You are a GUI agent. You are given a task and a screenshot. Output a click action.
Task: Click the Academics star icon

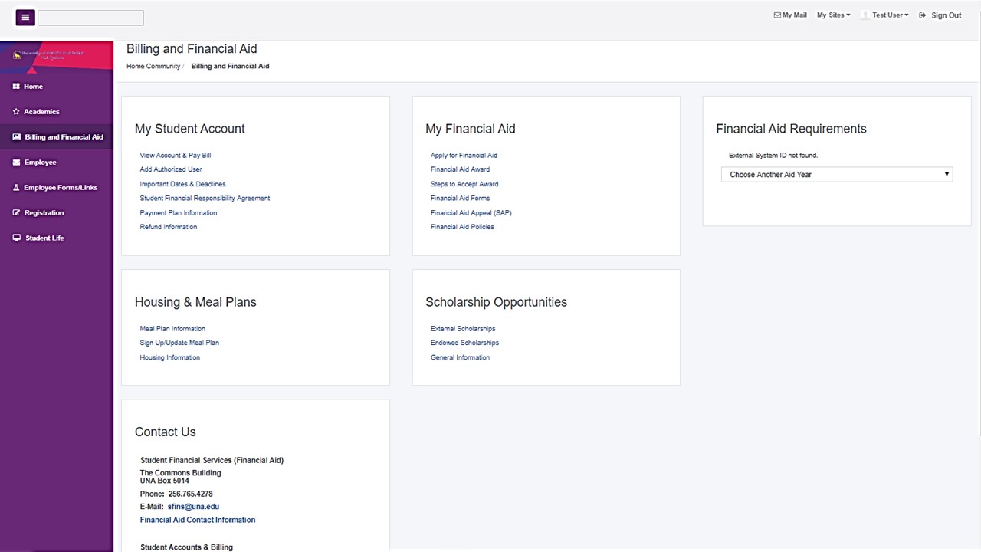click(x=16, y=112)
